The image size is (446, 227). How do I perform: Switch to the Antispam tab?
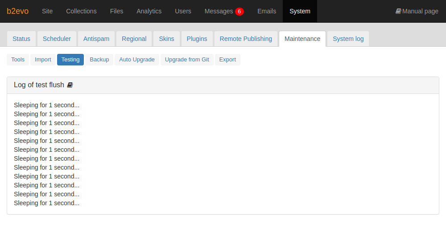[x=96, y=39]
